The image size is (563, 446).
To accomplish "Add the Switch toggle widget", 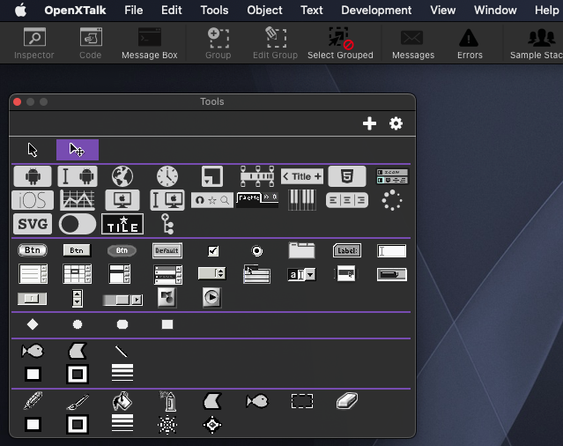I will (x=78, y=224).
